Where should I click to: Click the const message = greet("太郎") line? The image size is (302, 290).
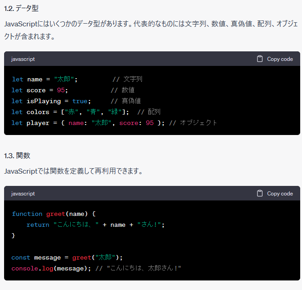(67, 257)
